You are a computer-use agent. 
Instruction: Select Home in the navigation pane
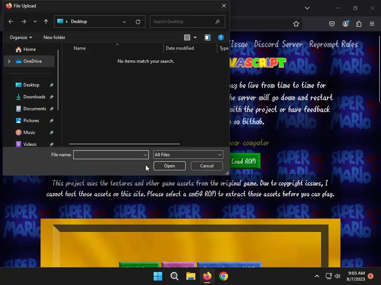click(29, 49)
